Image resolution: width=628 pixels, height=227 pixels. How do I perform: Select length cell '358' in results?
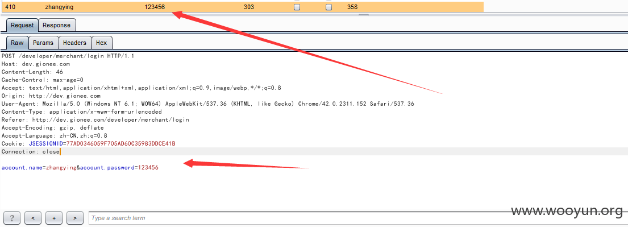point(352,7)
